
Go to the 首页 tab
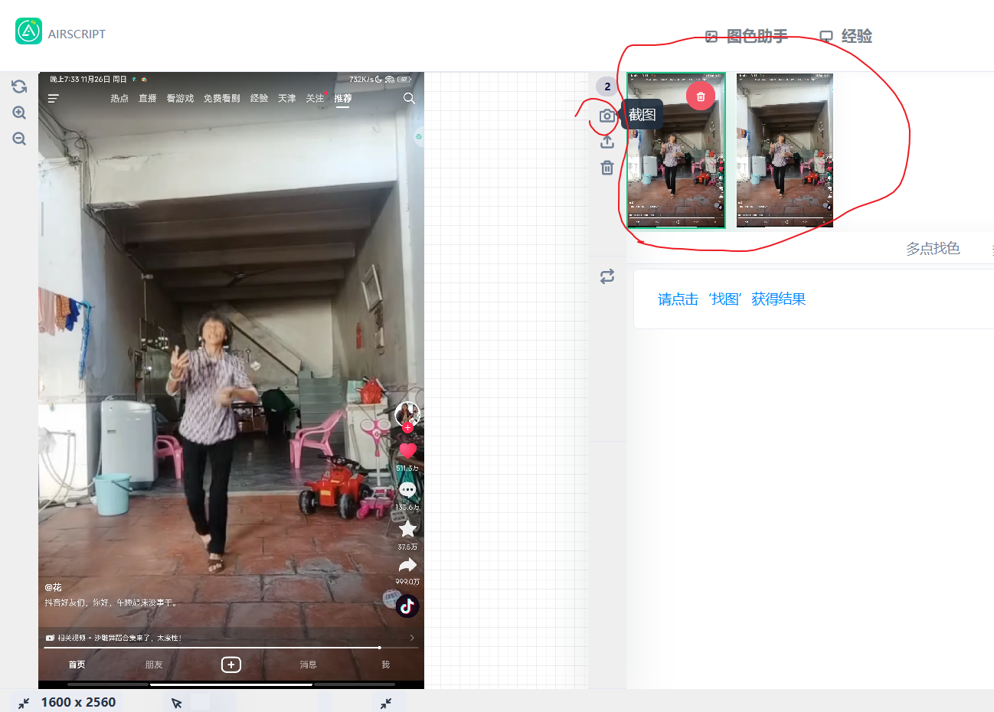pyautogui.click(x=77, y=665)
